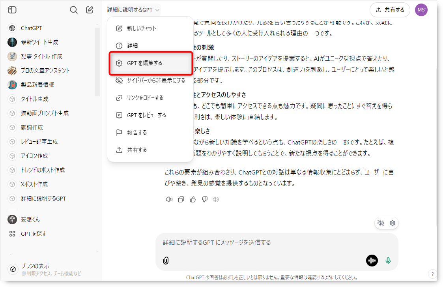Screen dimensions: 443x287
Task: Give the response a thumbs up
Action: point(193,199)
